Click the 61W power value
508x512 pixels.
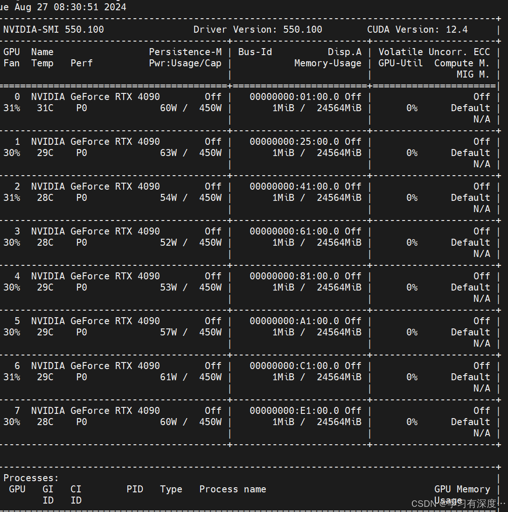(168, 377)
